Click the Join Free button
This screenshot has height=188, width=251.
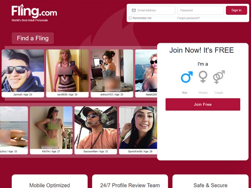pos(203,104)
